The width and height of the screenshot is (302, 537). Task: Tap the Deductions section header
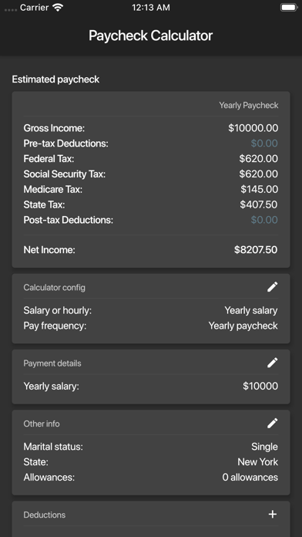pos(45,515)
